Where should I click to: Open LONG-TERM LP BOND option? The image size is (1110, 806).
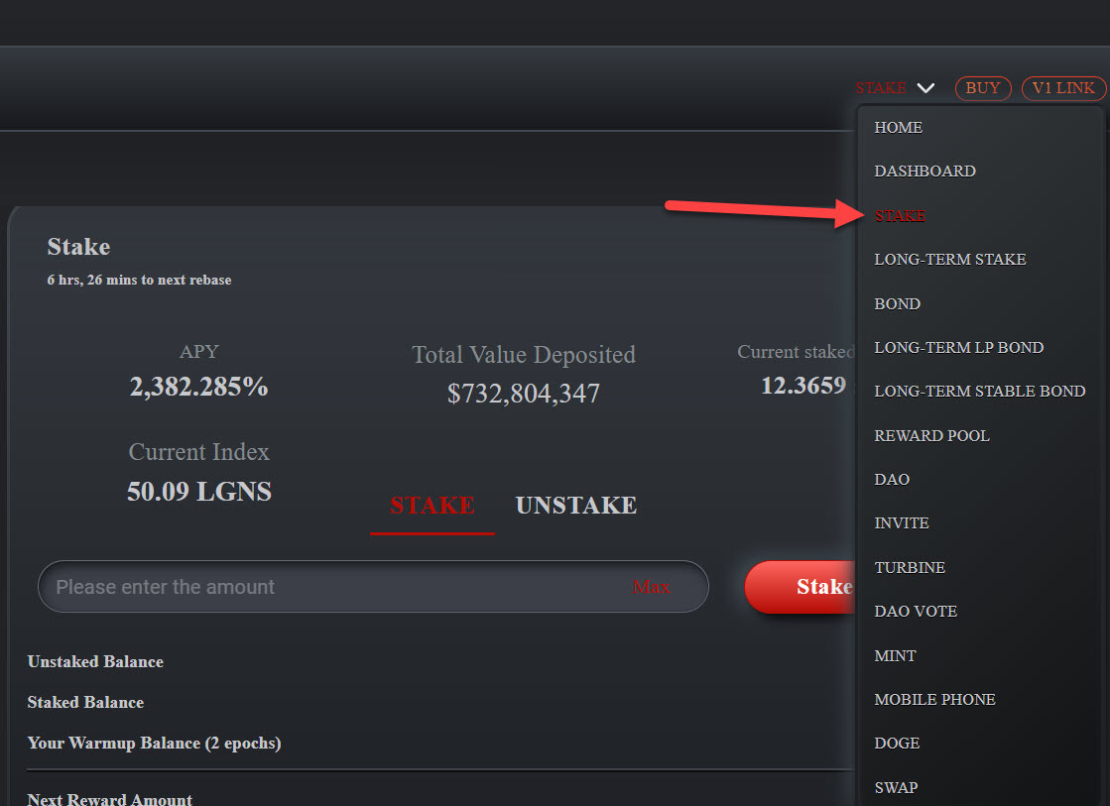click(958, 348)
